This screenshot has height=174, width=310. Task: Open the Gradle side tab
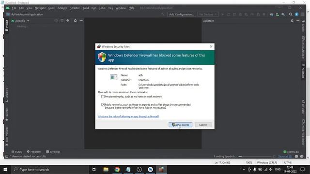point(303,26)
